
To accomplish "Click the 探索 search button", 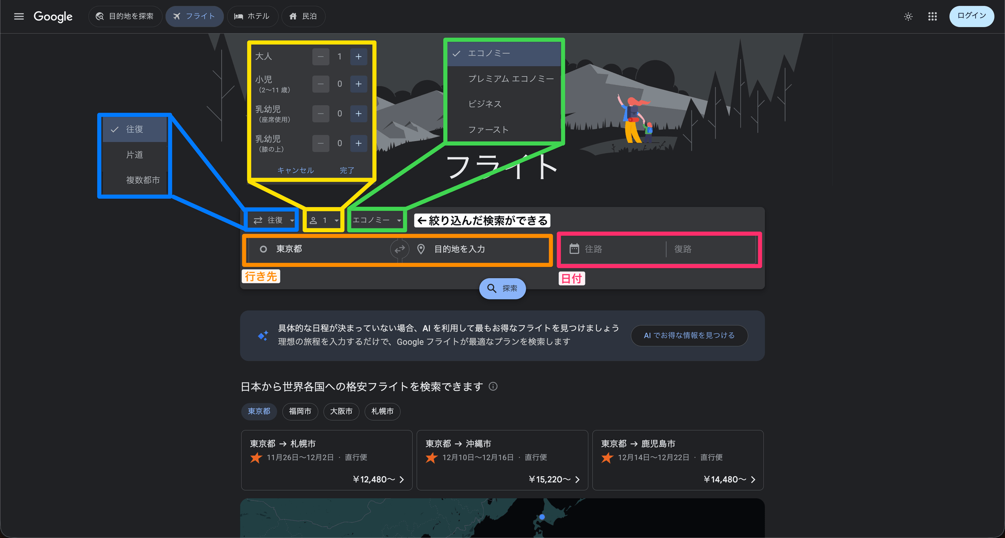I will [x=502, y=289].
